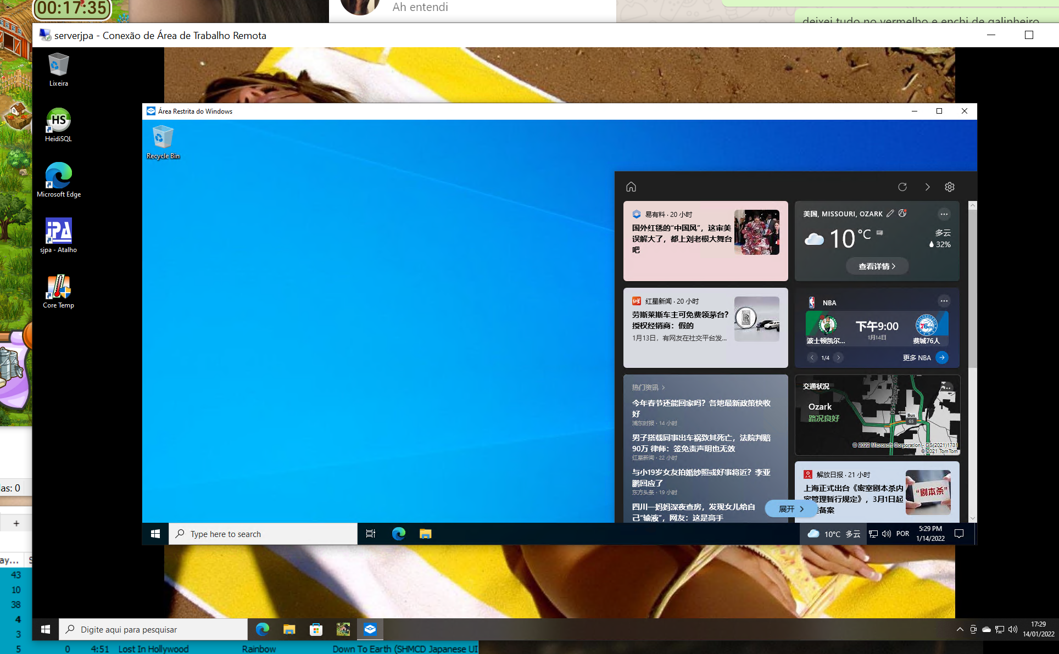Open NBA card more options menu
This screenshot has width=1059, height=654.
[944, 301]
